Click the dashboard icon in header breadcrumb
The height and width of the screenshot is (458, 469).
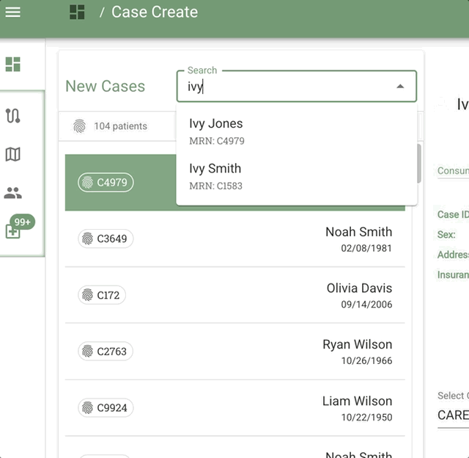point(77,12)
